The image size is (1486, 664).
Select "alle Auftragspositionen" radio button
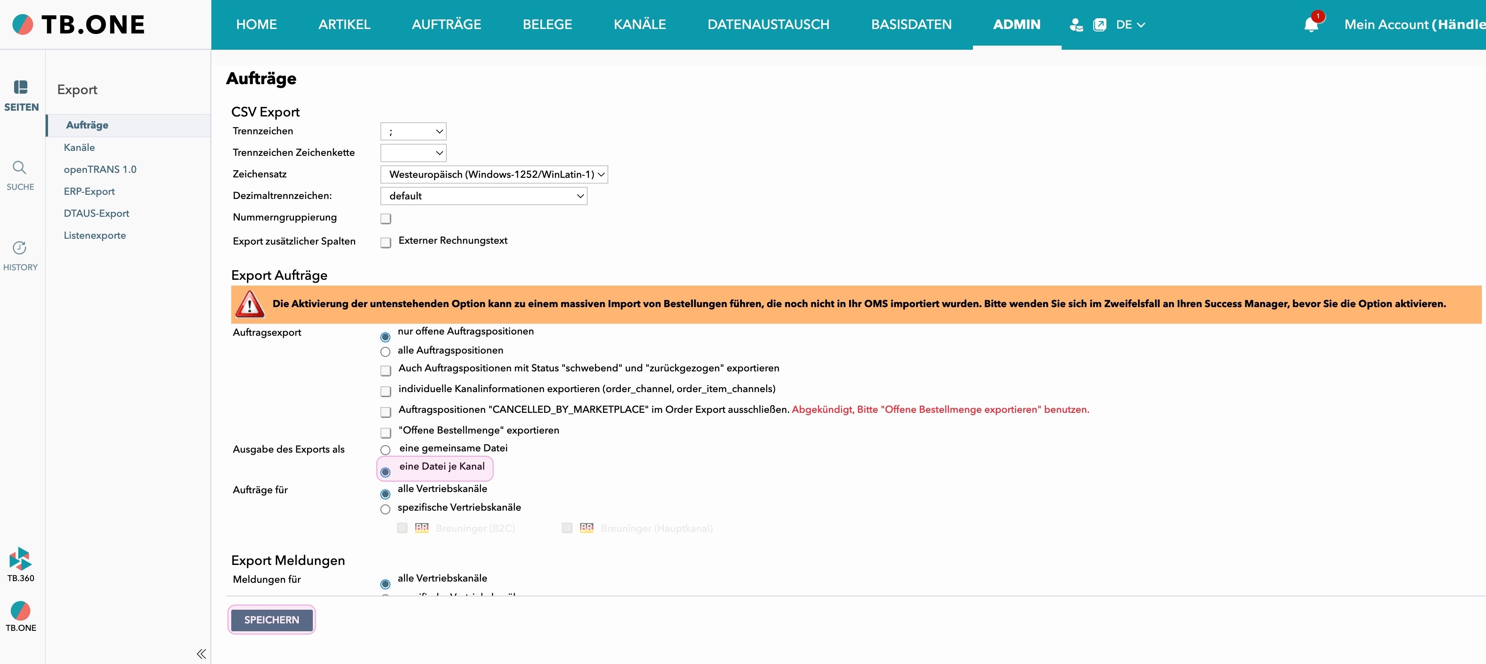click(385, 352)
